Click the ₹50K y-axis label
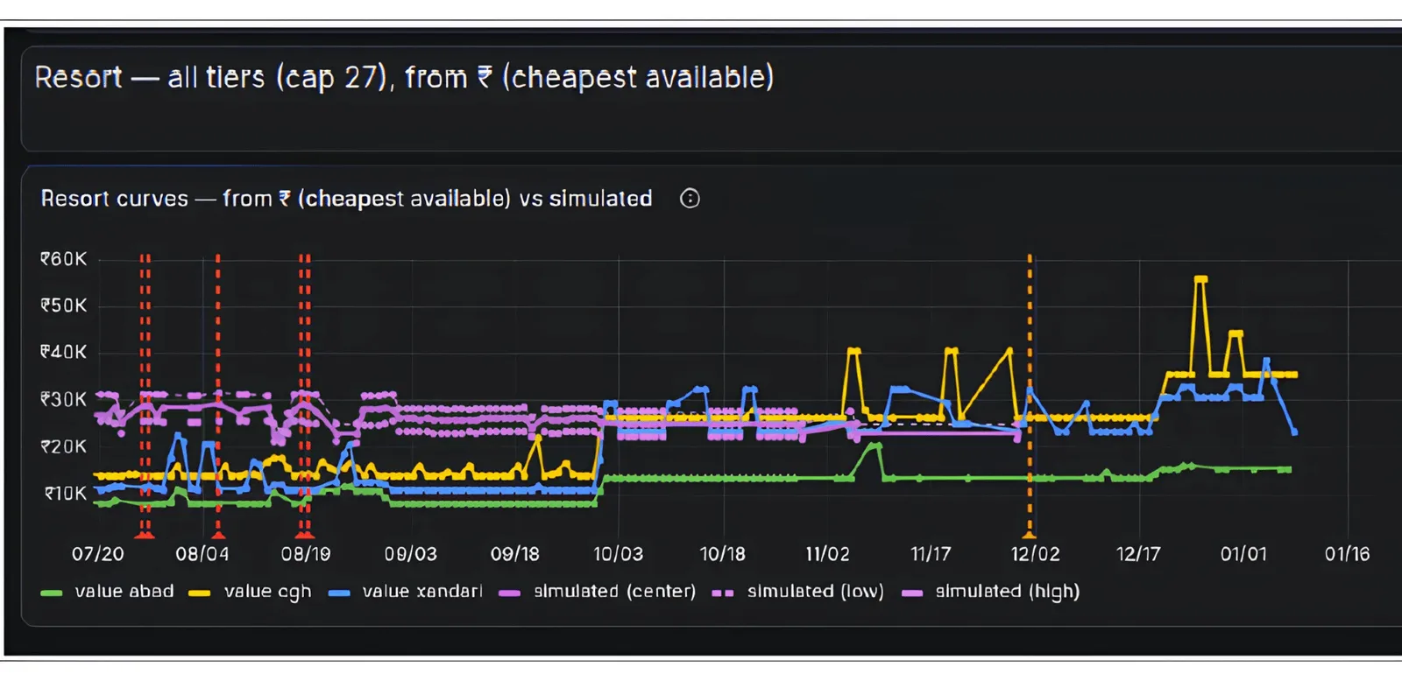The height and width of the screenshot is (681, 1402). coord(64,305)
